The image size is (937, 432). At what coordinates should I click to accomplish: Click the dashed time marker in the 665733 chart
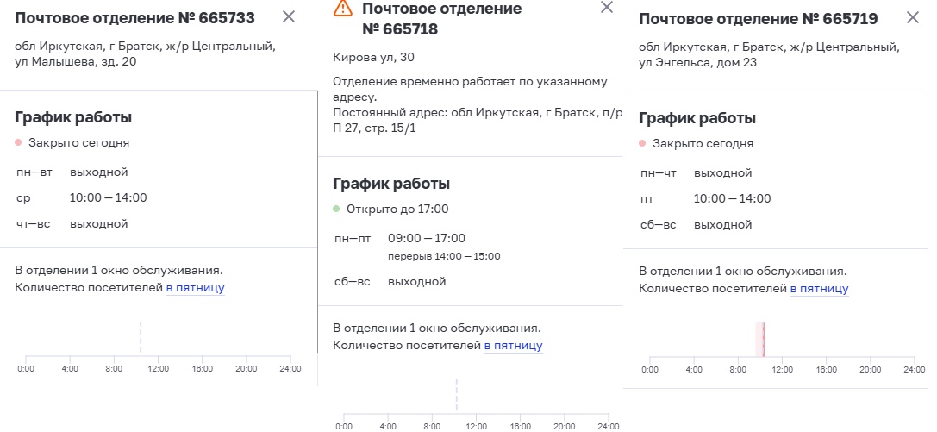[x=141, y=338]
